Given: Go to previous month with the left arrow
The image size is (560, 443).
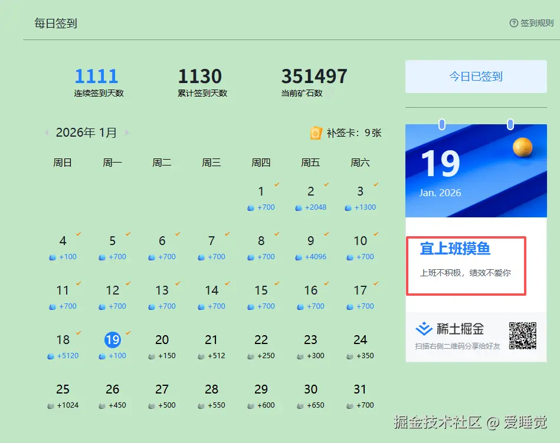Looking at the screenshot, I should click(47, 133).
